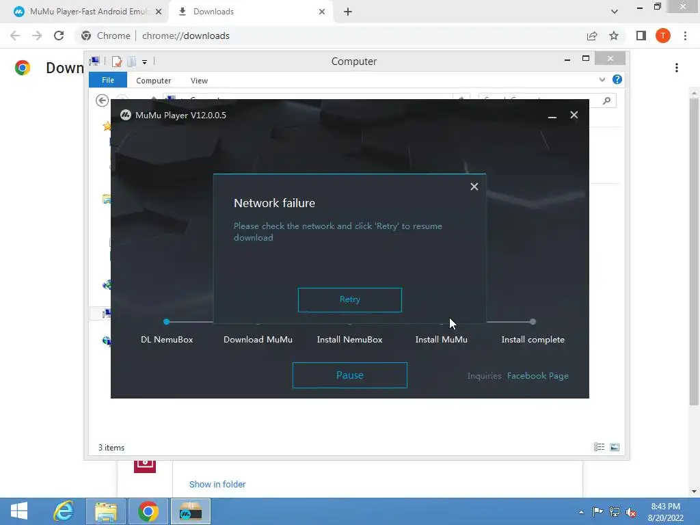
Task: Open Chrome's three-dot main menu
Action: click(685, 36)
